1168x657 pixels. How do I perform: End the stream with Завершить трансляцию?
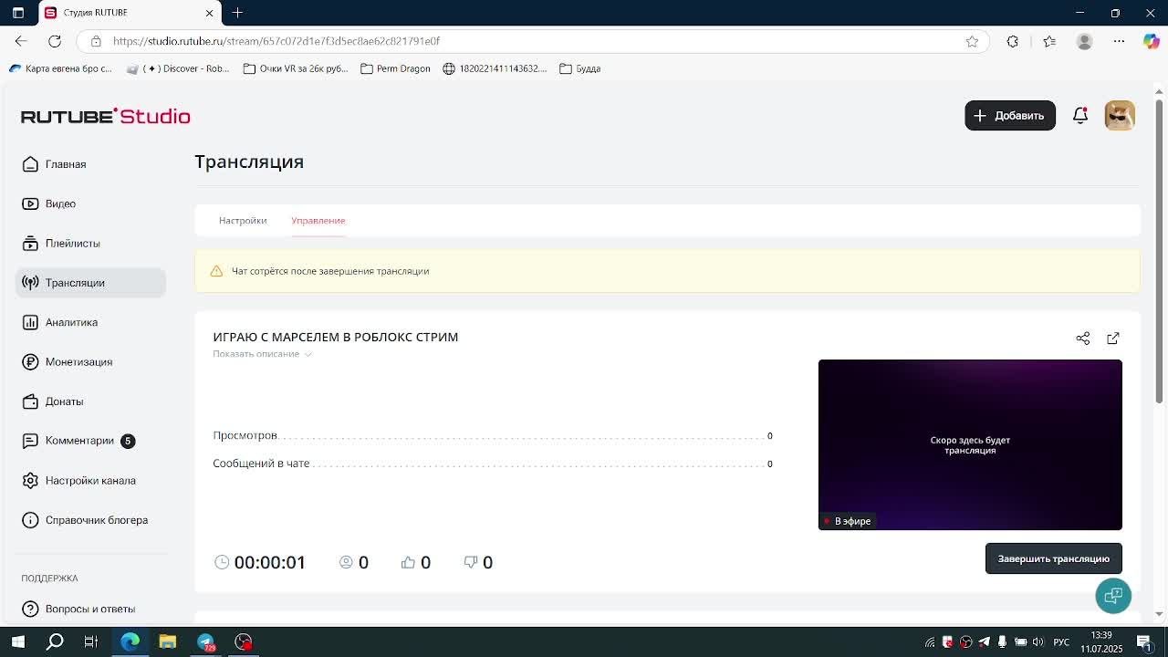[x=1054, y=558]
